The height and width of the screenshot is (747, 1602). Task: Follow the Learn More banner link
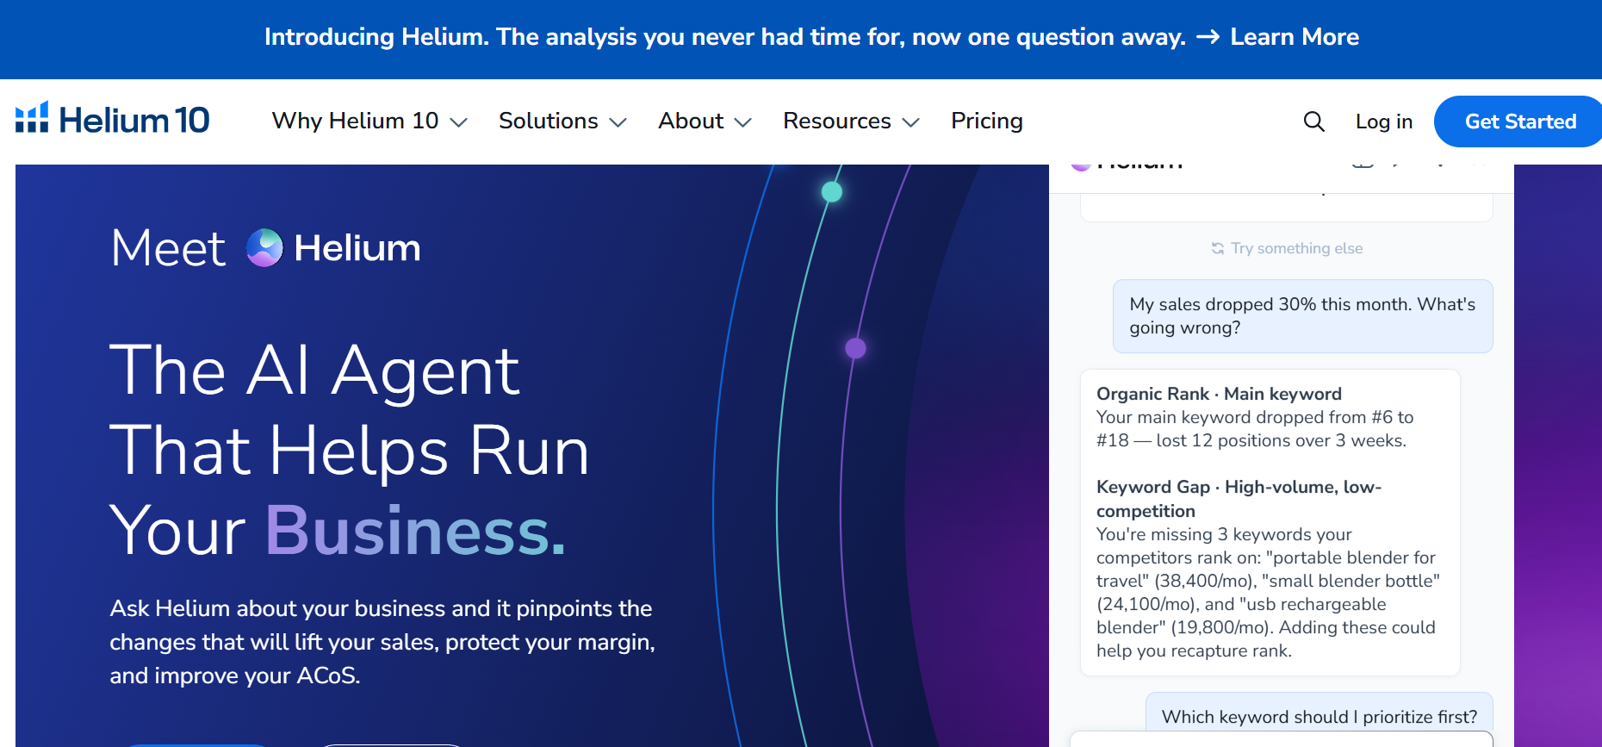[x=1295, y=37]
